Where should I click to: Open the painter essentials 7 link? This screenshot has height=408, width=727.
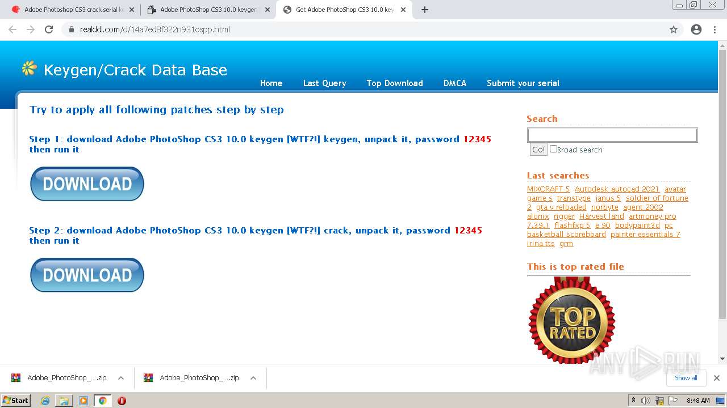[645, 235]
